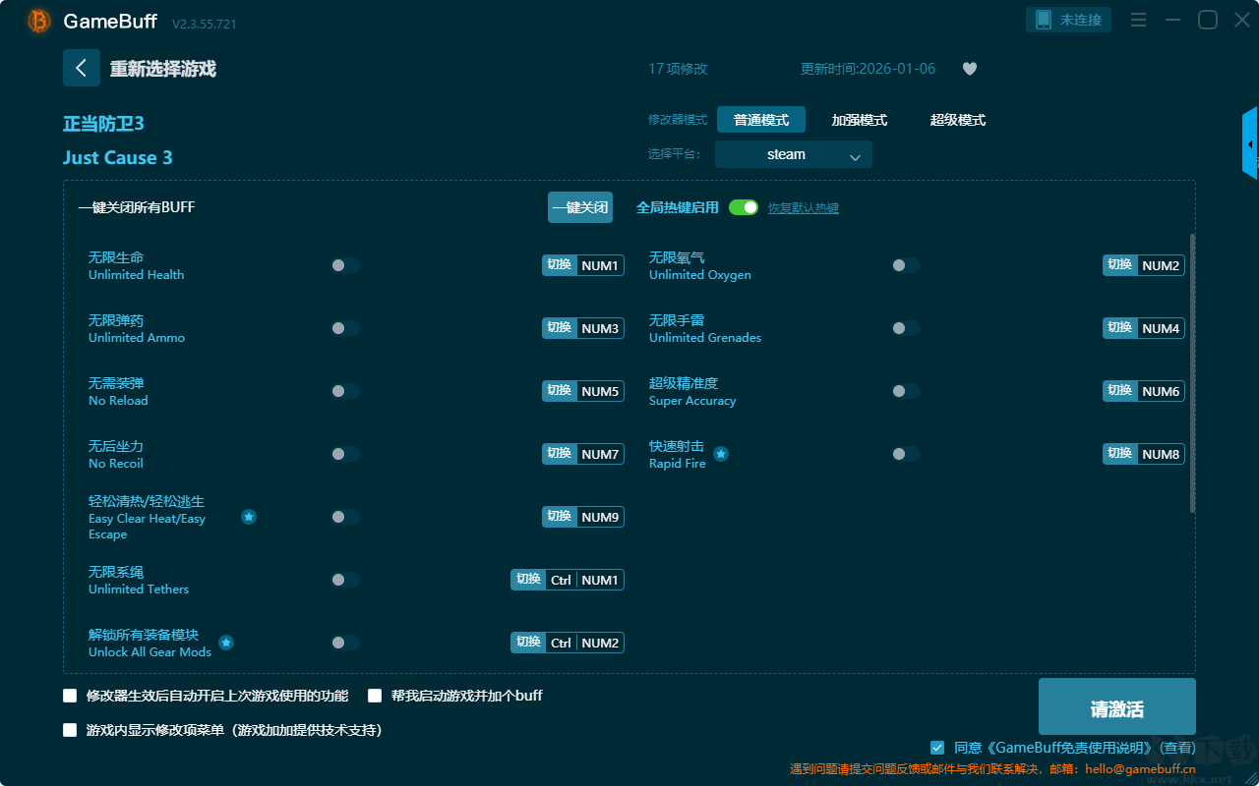The height and width of the screenshot is (786, 1259).
Task: Click the Just Cause 3 title
Action: click(118, 157)
